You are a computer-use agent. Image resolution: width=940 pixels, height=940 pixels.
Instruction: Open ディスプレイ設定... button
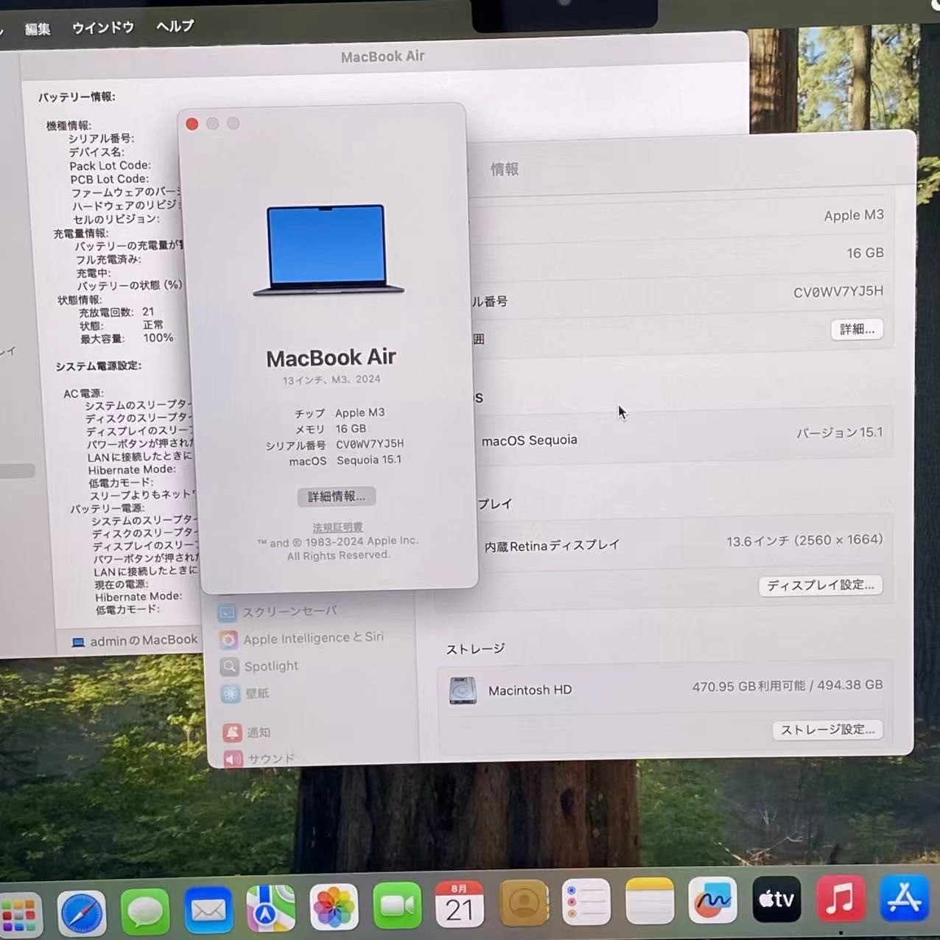point(821,585)
